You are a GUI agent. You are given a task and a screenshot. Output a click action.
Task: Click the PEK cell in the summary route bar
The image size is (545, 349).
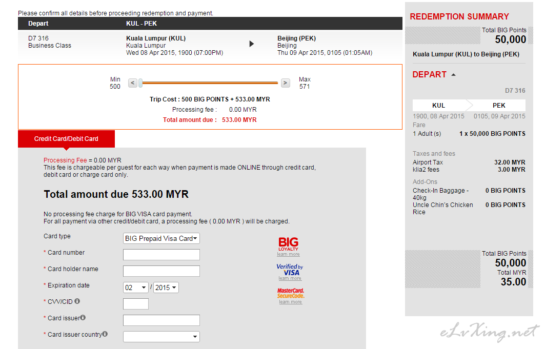pyautogui.click(x=499, y=105)
